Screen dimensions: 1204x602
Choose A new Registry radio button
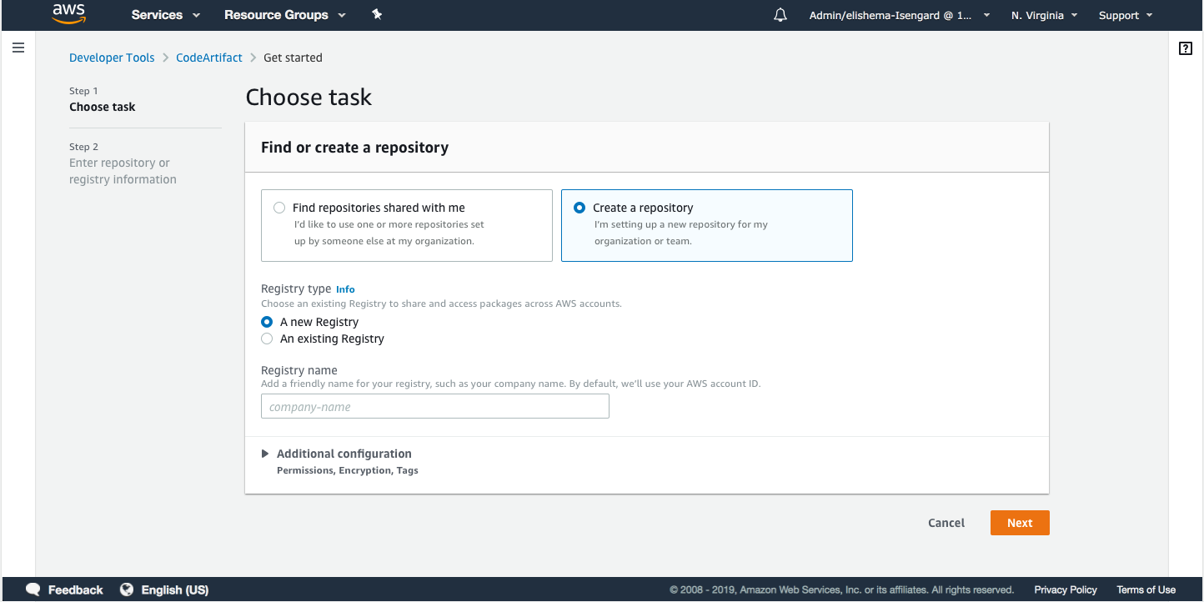[x=267, y=322]
